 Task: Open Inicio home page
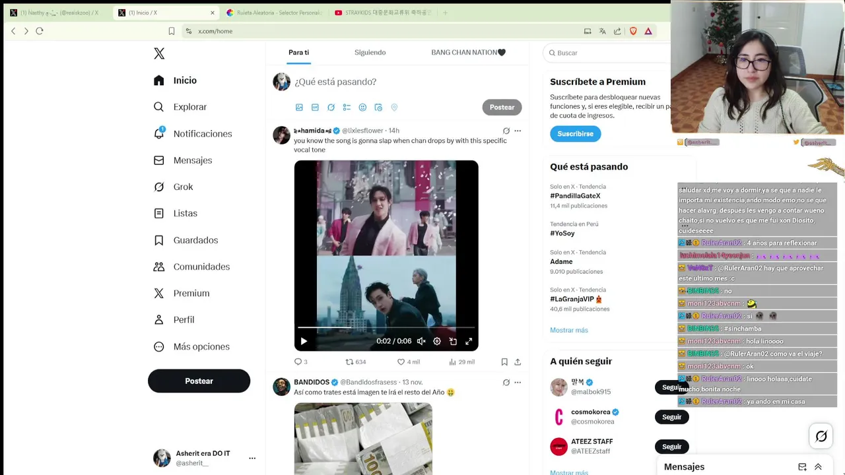[175, 80]
